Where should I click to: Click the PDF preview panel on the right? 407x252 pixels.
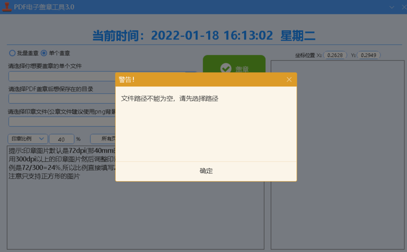click(x=337, y=155)
